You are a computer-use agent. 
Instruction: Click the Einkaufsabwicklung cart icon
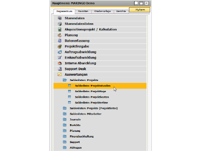(60, 58)
